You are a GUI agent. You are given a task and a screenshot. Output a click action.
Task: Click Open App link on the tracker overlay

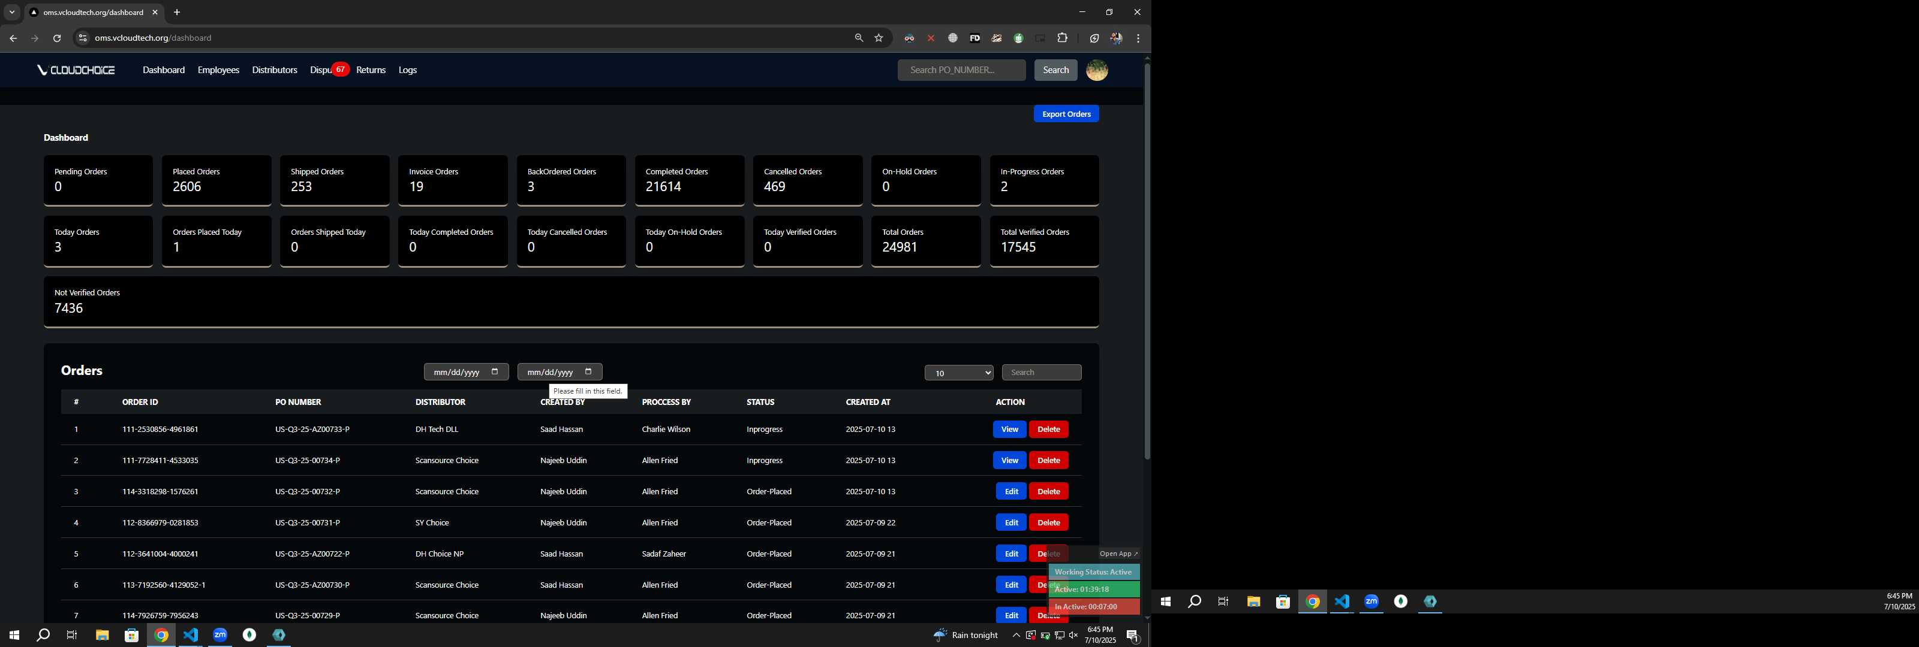click(1119, 554)
